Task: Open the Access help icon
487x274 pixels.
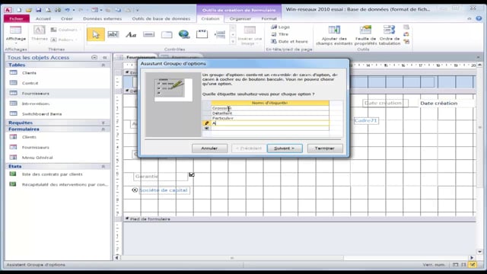Action: pyautogui.click(x=479, y=18)
